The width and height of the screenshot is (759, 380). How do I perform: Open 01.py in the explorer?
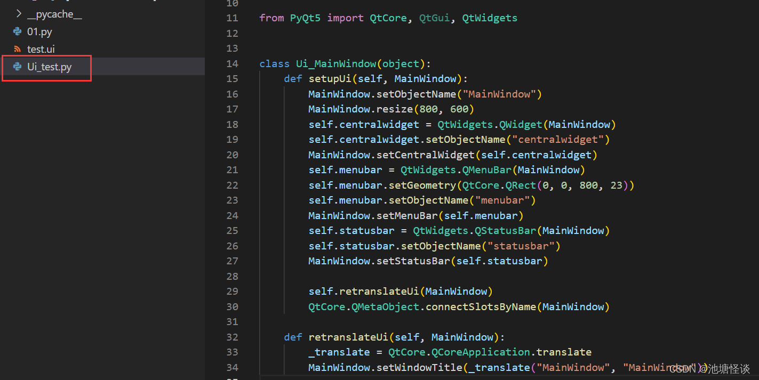click(39, 31)
